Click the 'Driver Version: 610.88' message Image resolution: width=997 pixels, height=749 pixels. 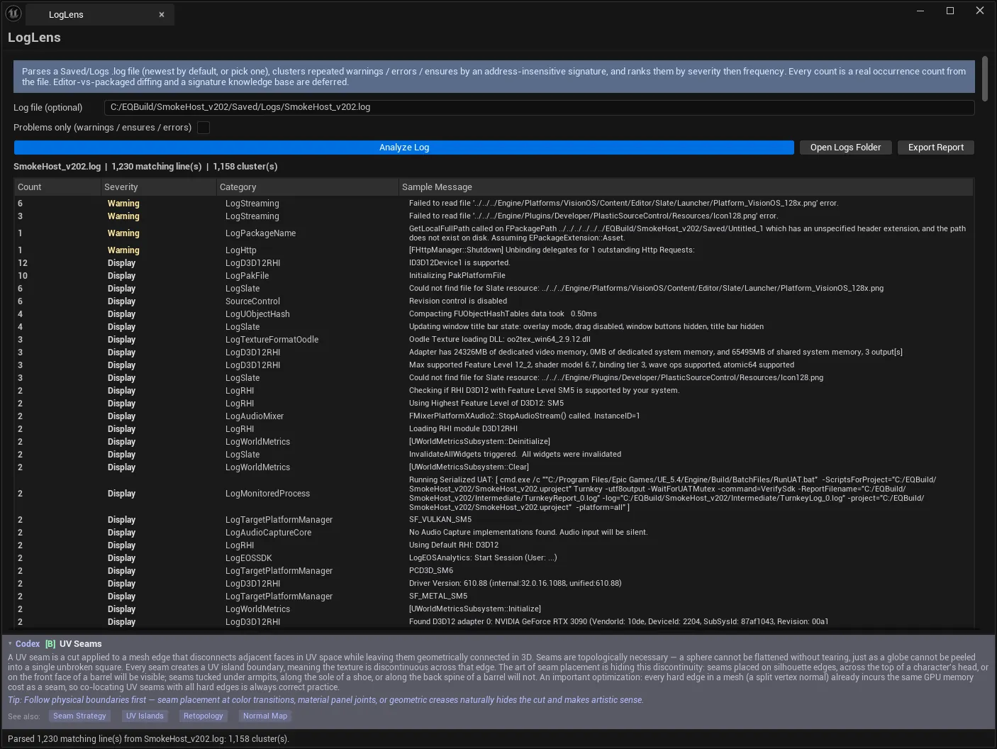pos(515,584)
